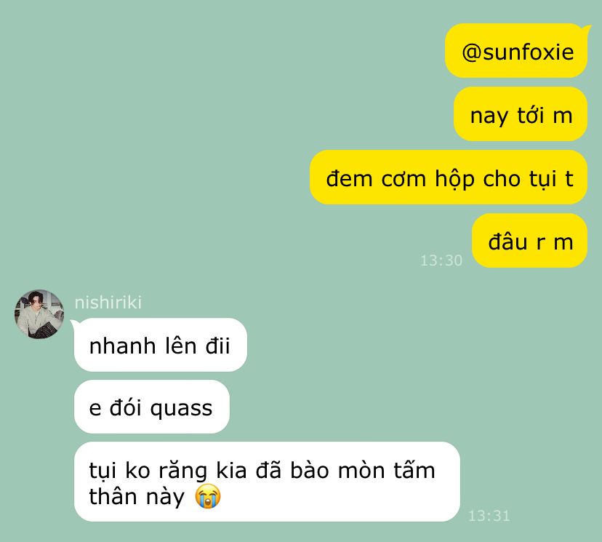602x542 pixels.
Task: Select the 'đem cơm hộp cho tụi t' message
Action: 449,178
